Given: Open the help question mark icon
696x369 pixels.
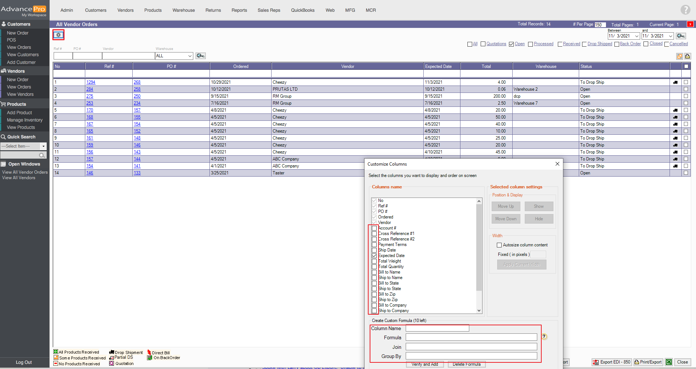Looking at the screenshot, I should pyautogui.click(x=685, y=10).
